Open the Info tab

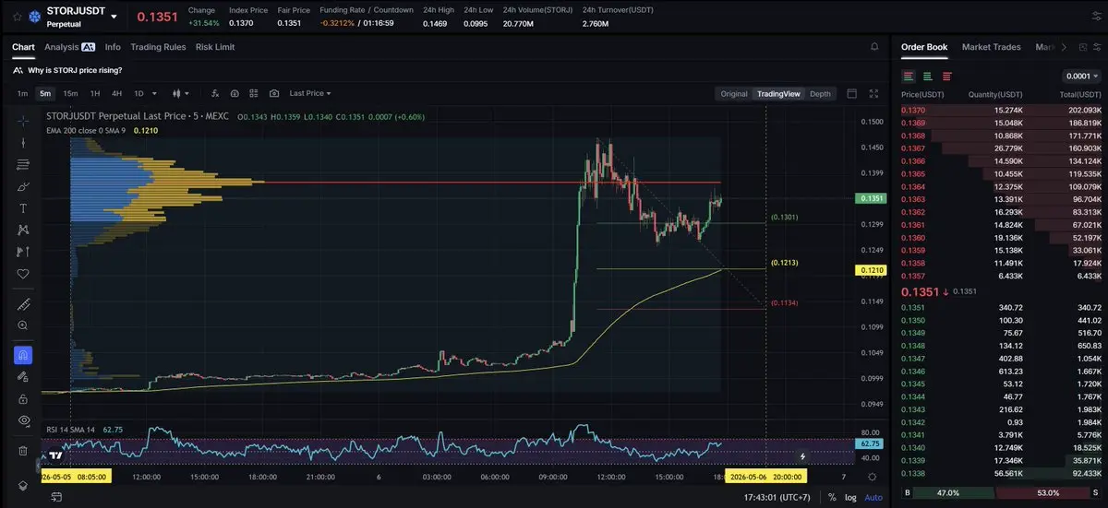coord(113,46)
